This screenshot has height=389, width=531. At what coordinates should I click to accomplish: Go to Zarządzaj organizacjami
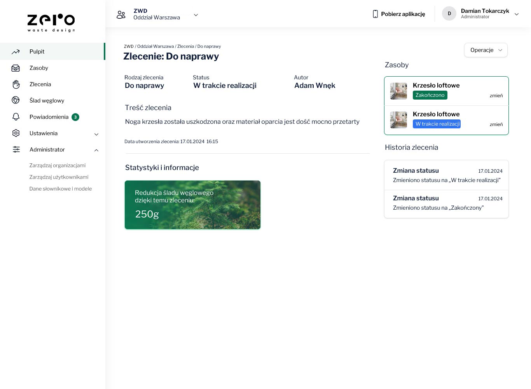point(58,165)
